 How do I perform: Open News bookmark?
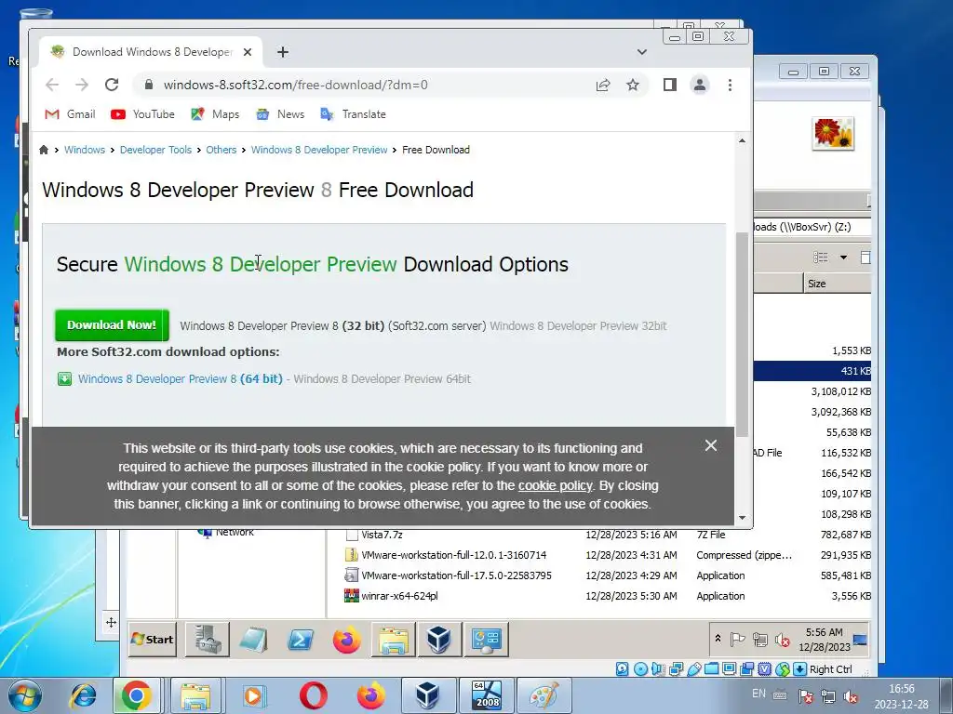tap(280, 114)
